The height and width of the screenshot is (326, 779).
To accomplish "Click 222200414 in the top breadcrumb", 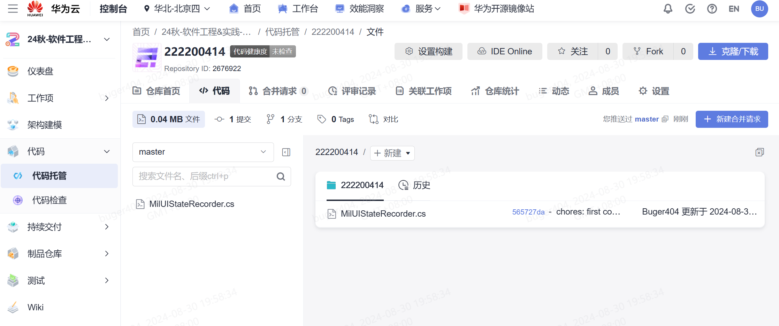I will coord(333,32).
